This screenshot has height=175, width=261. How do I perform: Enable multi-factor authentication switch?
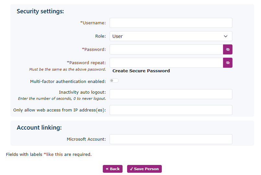pos(114,81)
